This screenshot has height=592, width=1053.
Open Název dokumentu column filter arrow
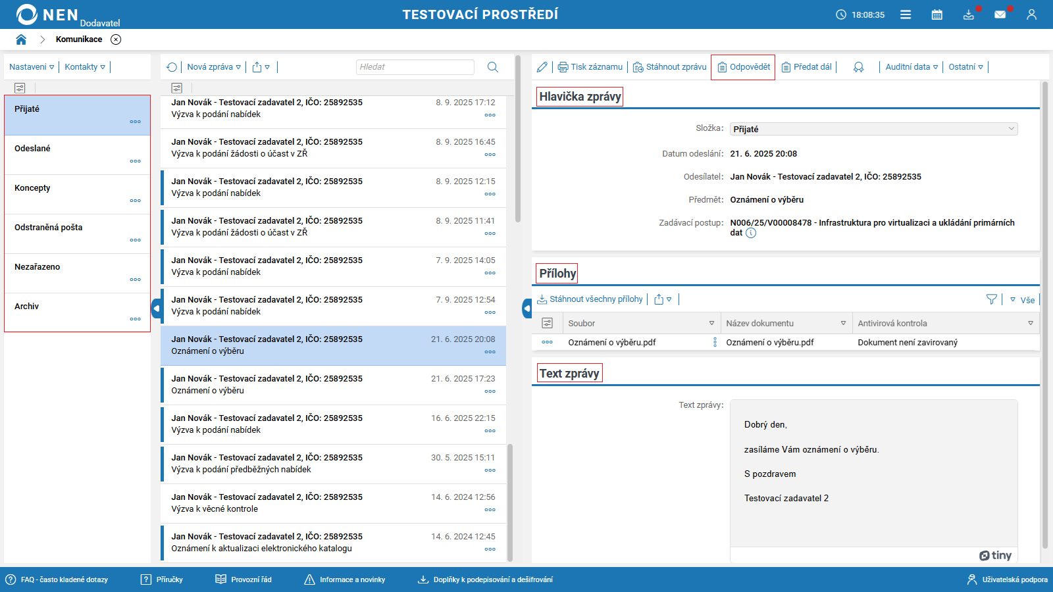(843, 323)
